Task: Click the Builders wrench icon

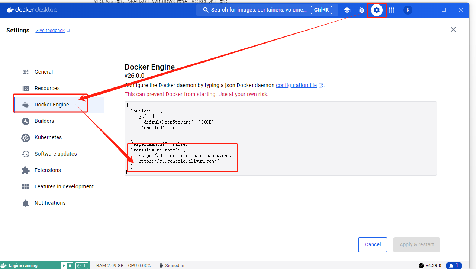Action: [26, 121]
